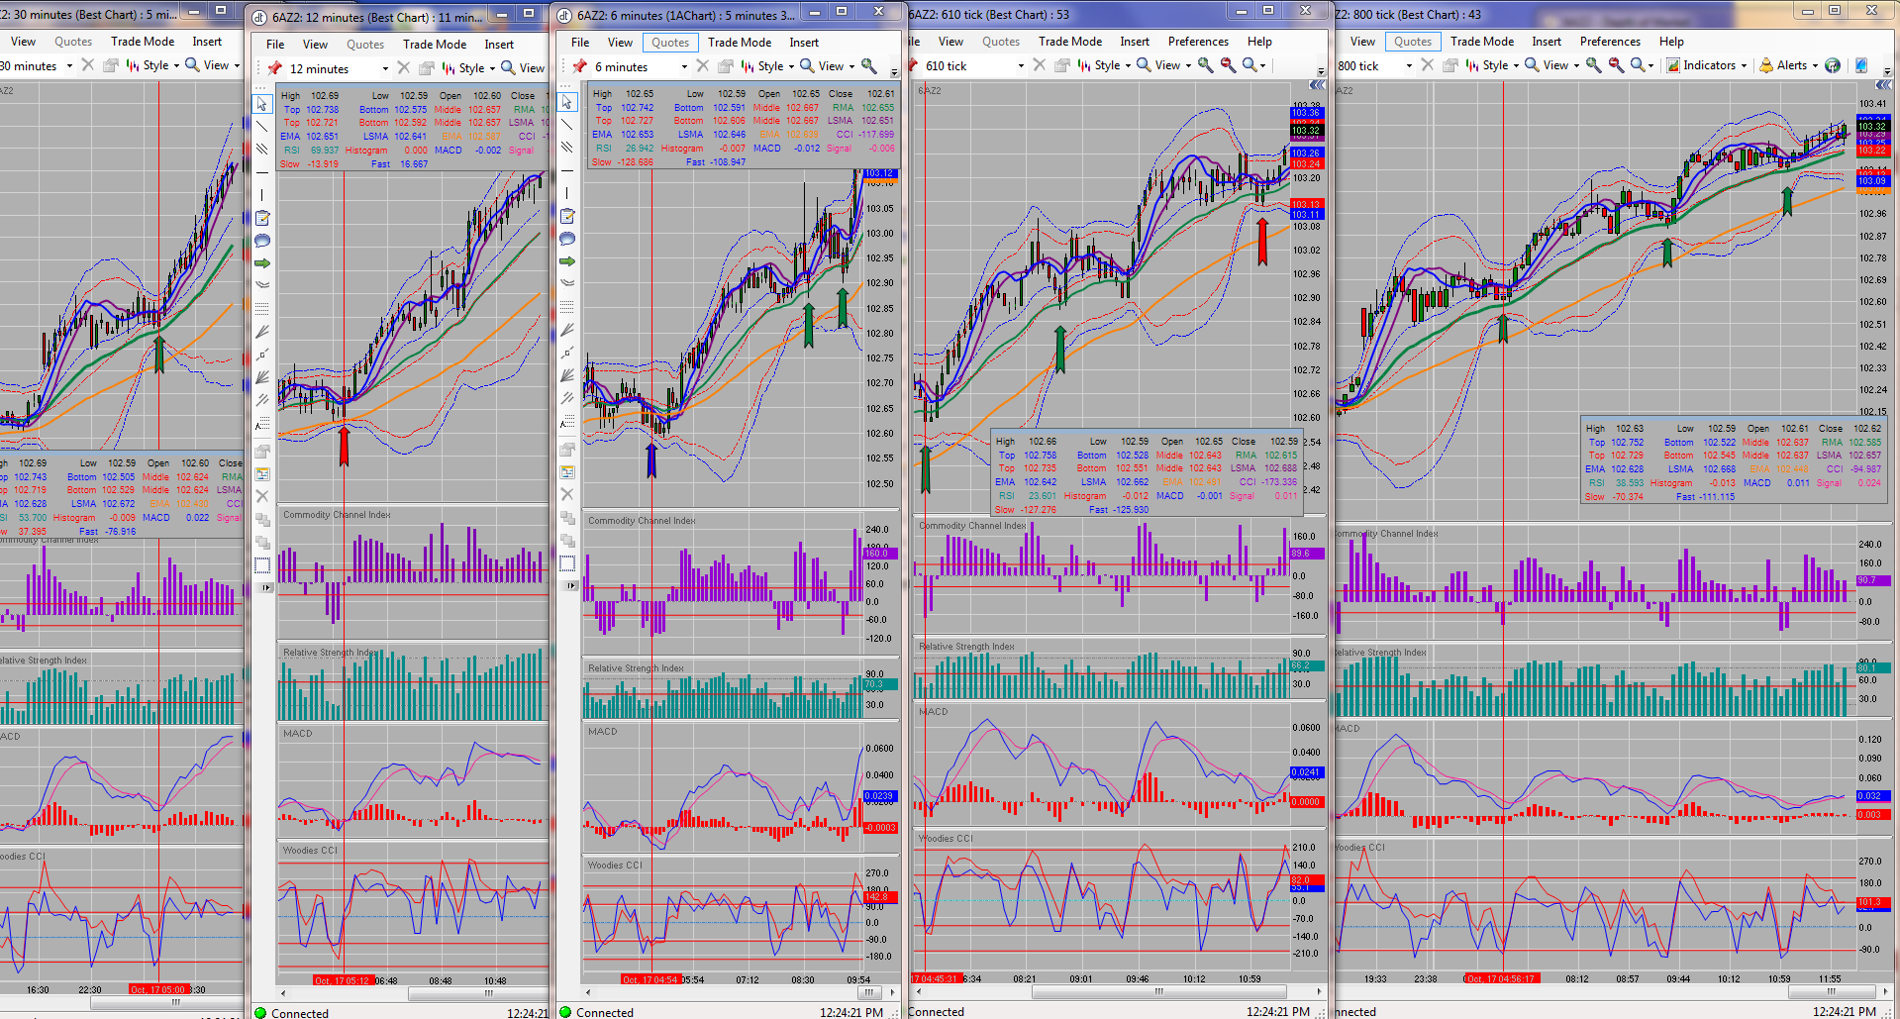Click pin icon in 6 minutes chart toolbar
Image resolution: width=1900 pixels, height=1019 pixels.
click(579, 66)
